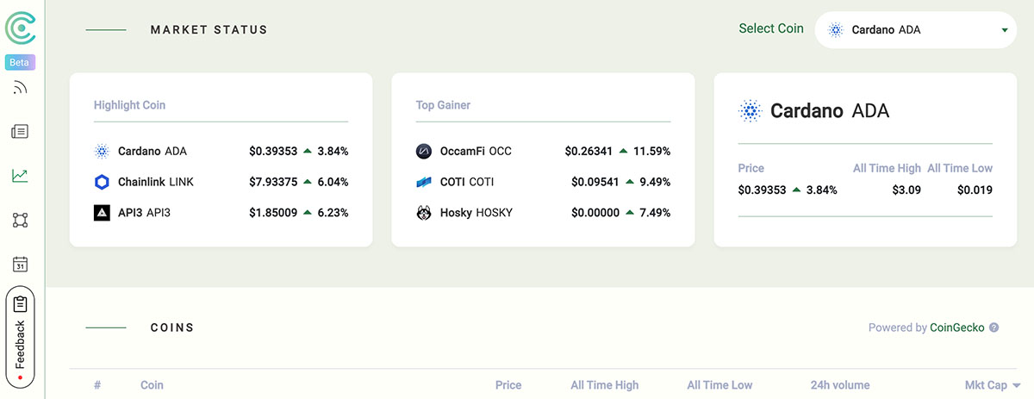Select Chainlink LINK row

coord(221,182)
